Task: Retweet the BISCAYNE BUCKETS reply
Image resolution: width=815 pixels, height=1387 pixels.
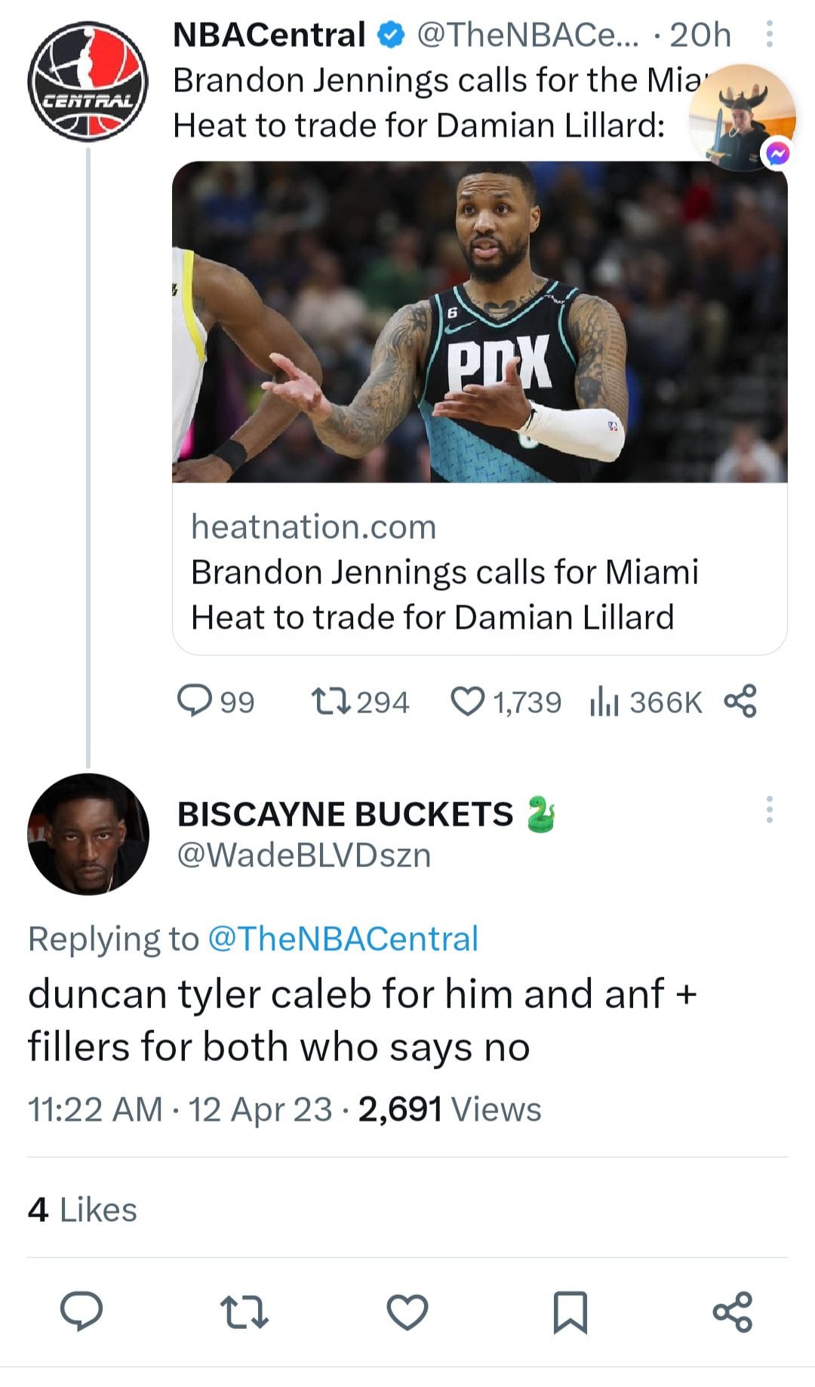Action: [244, 1311]
